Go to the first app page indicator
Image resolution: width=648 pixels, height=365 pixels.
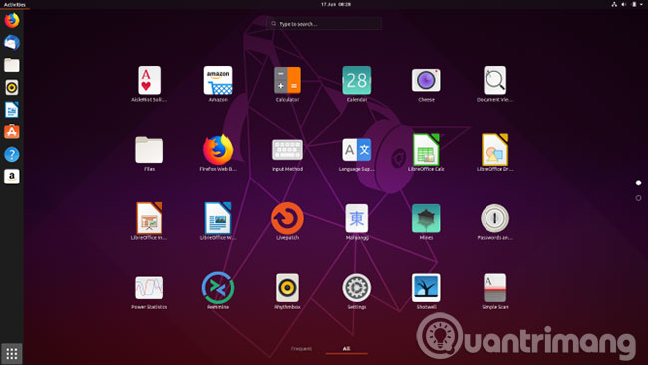[638, 182]
